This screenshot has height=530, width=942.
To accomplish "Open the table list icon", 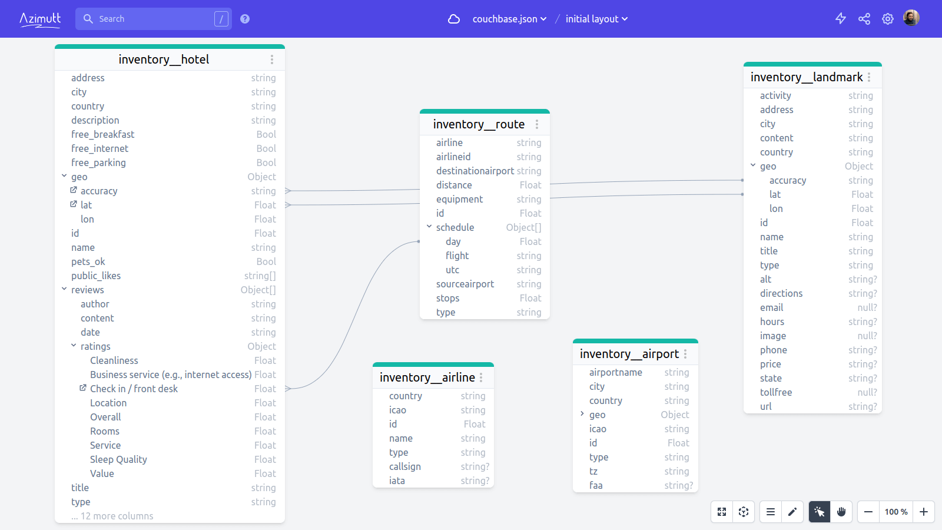I will click(770, 512).
